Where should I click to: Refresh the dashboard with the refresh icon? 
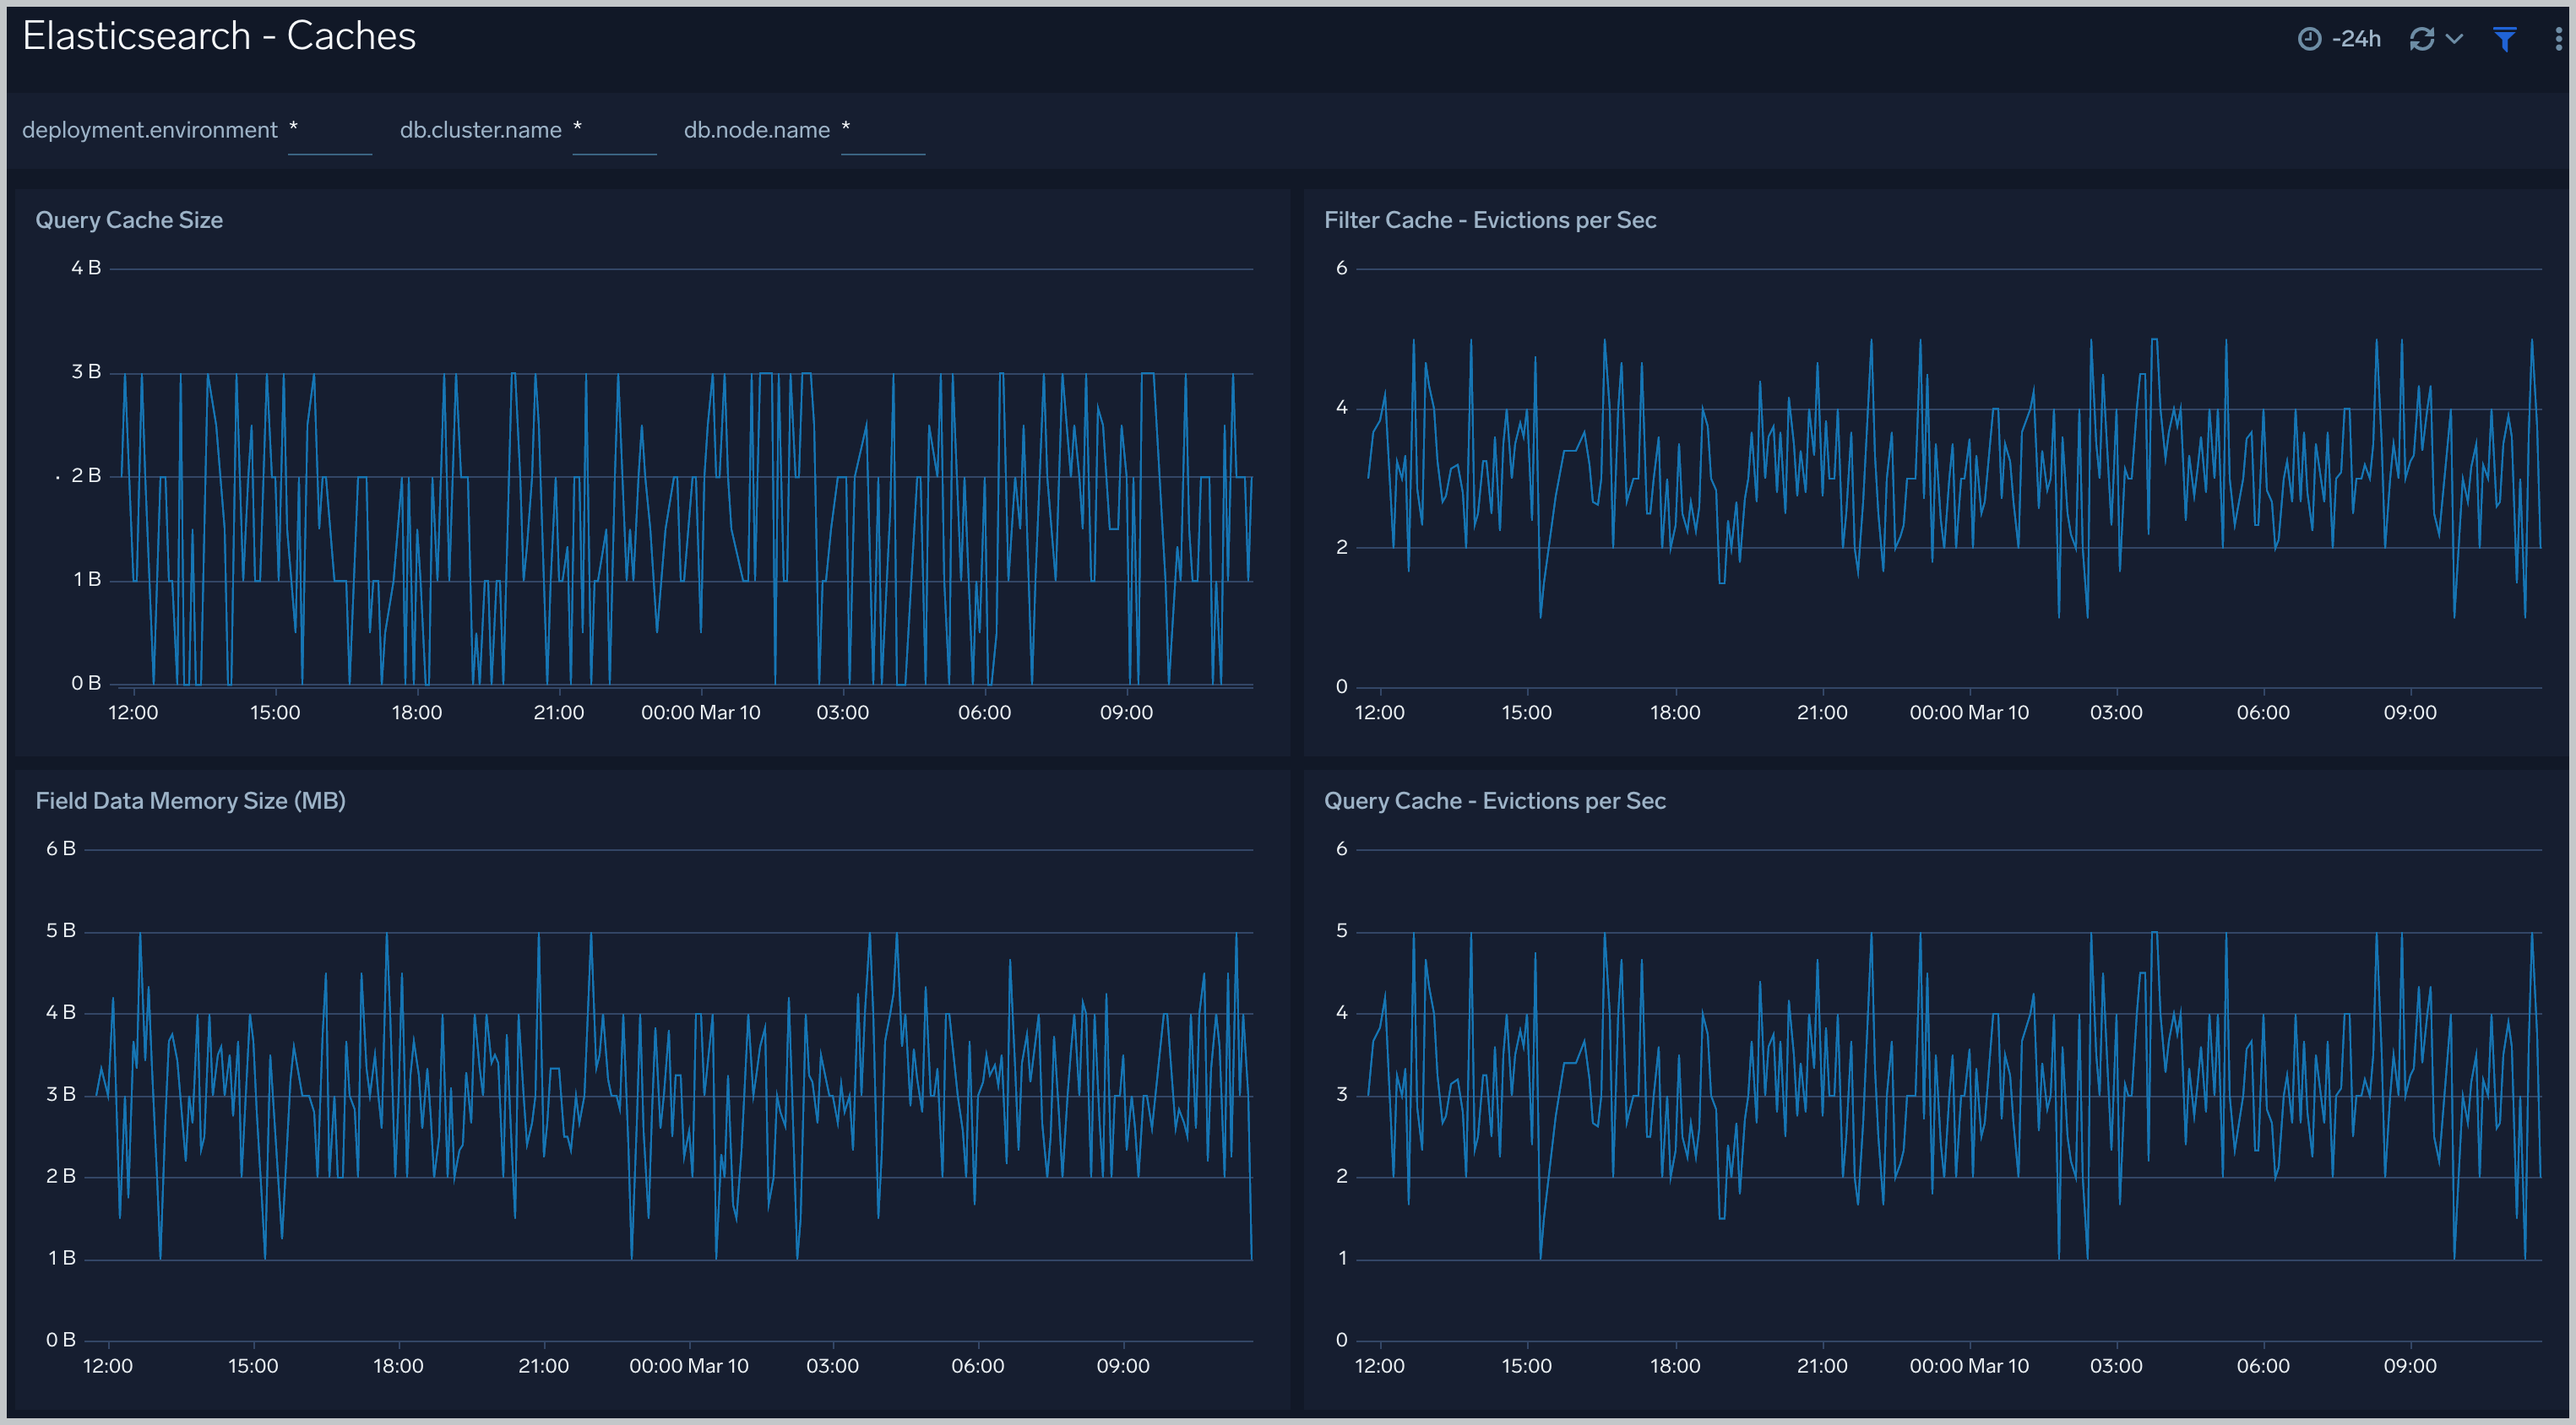pos(2421,39)
